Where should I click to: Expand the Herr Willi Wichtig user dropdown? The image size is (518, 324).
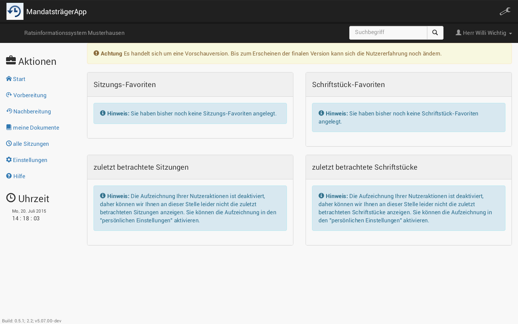point(484,33)
